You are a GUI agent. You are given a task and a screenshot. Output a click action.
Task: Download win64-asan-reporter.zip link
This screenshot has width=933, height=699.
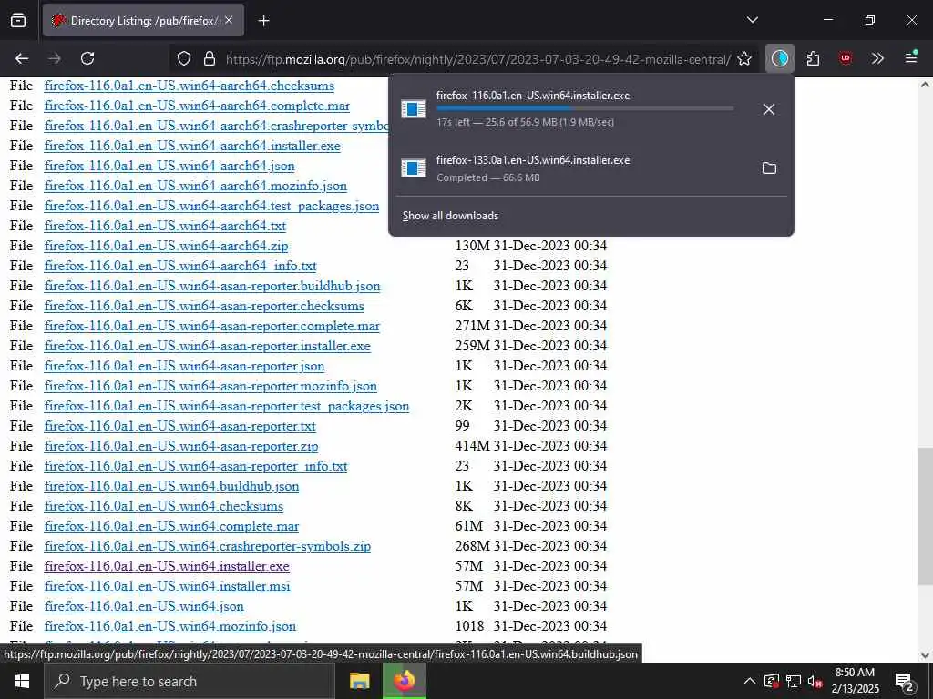click(x=181, y=446)
